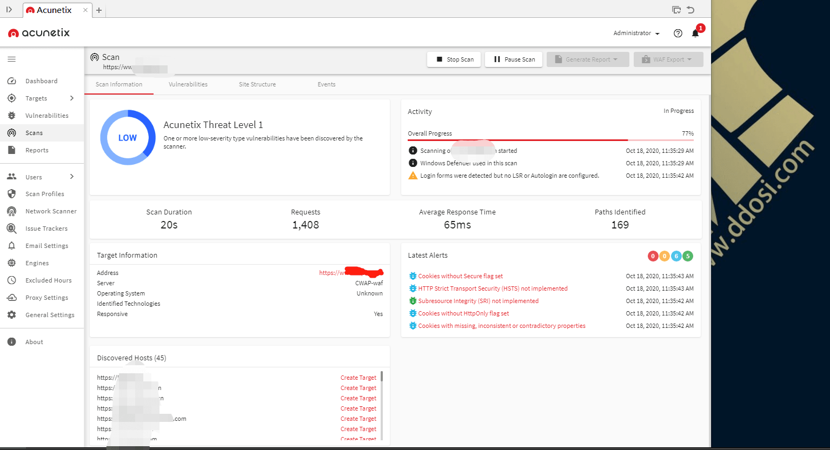Image resolution: width=830 pixels, height=450 pixels.
Task: Open the help question mark icon
Action: (x=678, y=33)
